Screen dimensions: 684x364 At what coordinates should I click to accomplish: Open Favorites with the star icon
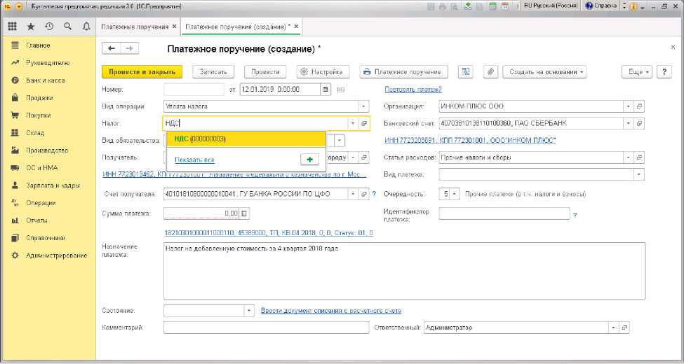coord(31,27)
